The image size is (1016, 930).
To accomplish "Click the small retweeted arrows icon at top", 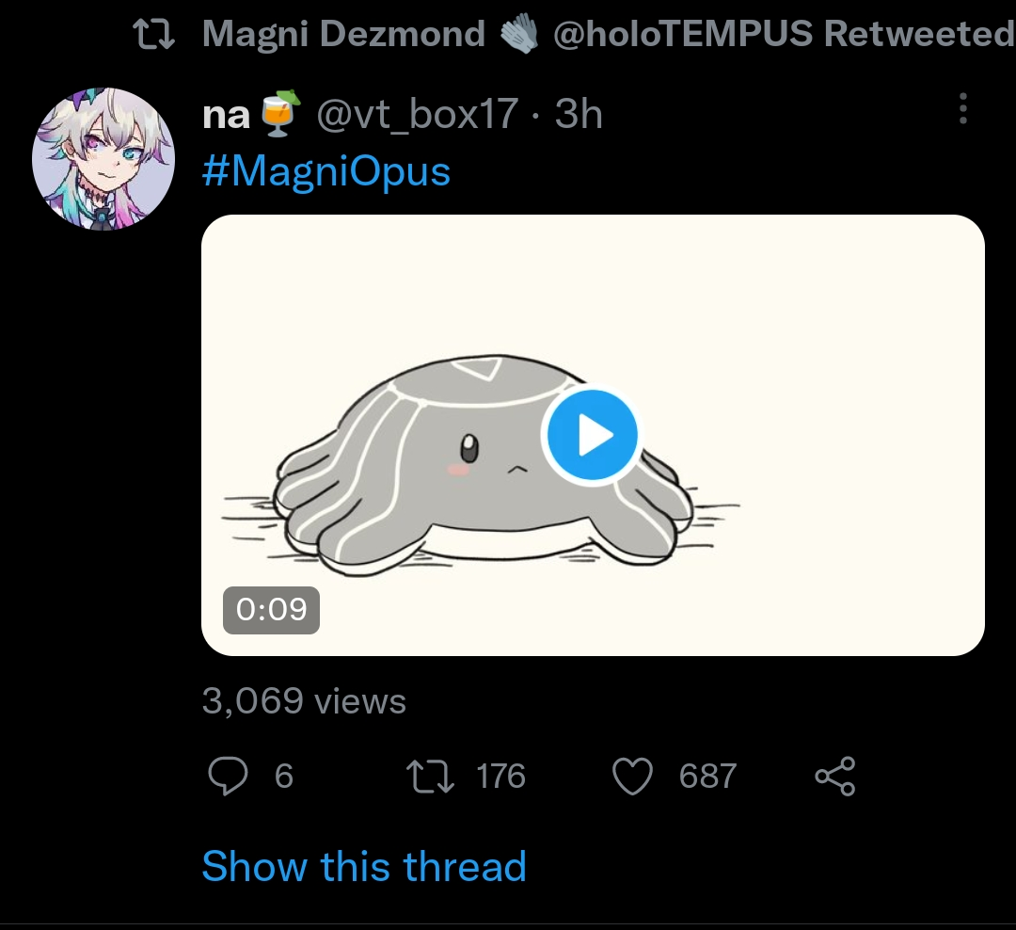I will pos(154,36).
